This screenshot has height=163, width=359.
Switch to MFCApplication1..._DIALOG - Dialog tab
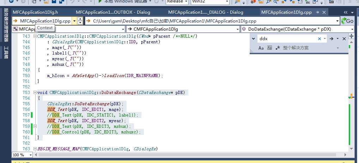pyautogui.click(x=206, y=12)
